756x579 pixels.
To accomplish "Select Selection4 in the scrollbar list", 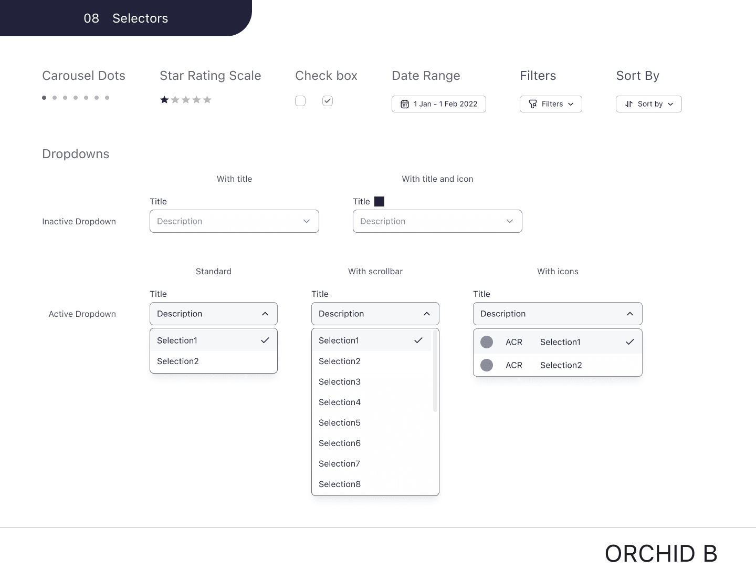I will click(x=372, y=402).
